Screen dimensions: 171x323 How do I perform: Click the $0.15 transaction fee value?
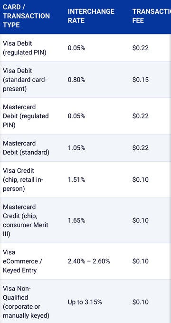141,80
